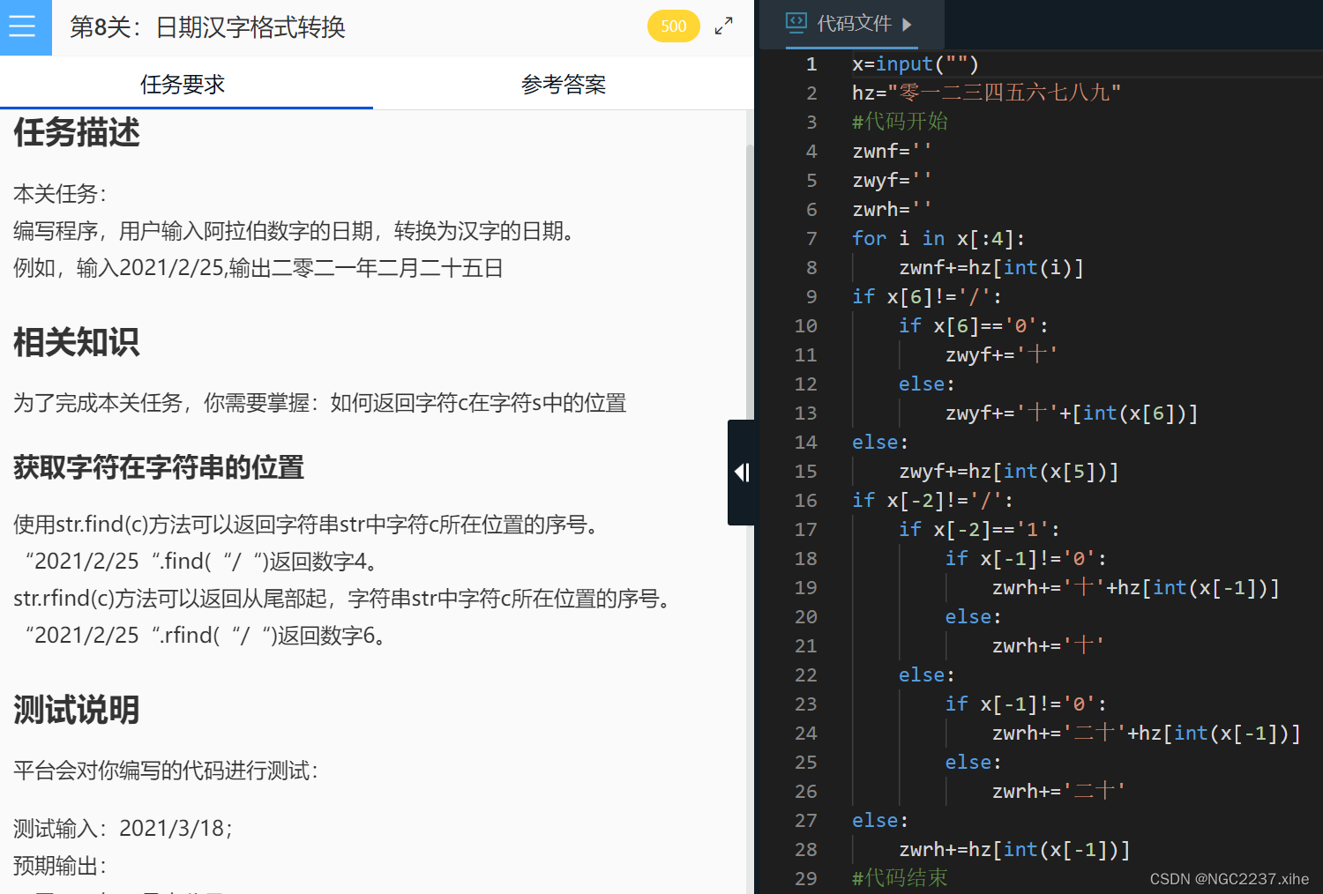Click the CSDN @NGC2237.xihe watermark
Screen dimensions: 1323x894
(x=1228, y=879)
